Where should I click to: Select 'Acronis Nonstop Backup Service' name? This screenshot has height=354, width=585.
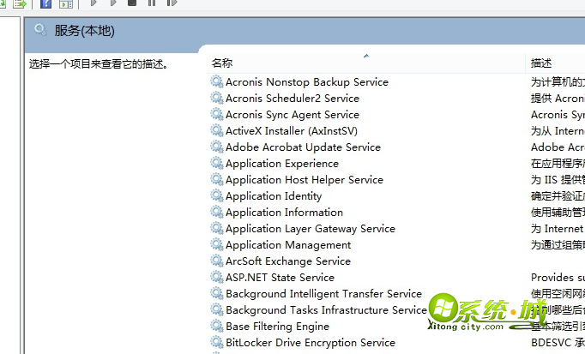(307, 82)
